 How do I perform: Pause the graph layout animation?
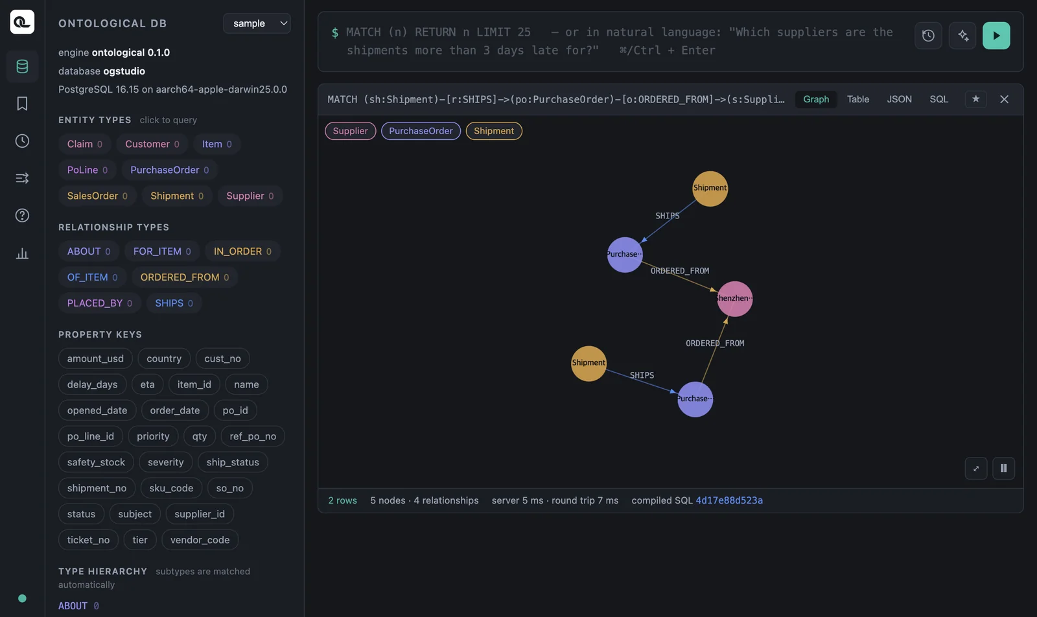tap(1003, 469)
